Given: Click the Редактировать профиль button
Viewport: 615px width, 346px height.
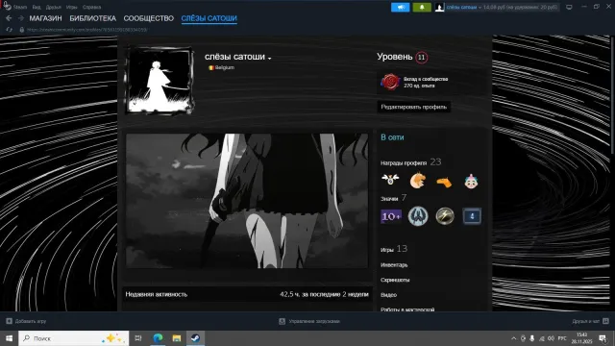Looking at the screenshot, I should (x=414, y=107).
